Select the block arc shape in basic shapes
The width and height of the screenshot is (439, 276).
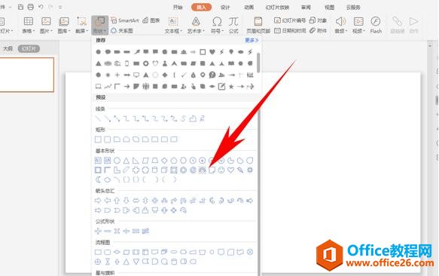pos(202,170)
